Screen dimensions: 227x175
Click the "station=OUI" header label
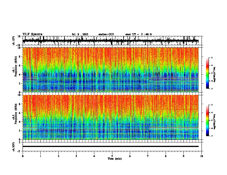click(106, 34)
